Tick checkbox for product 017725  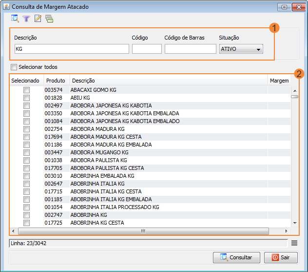click(x=26, y=223)
